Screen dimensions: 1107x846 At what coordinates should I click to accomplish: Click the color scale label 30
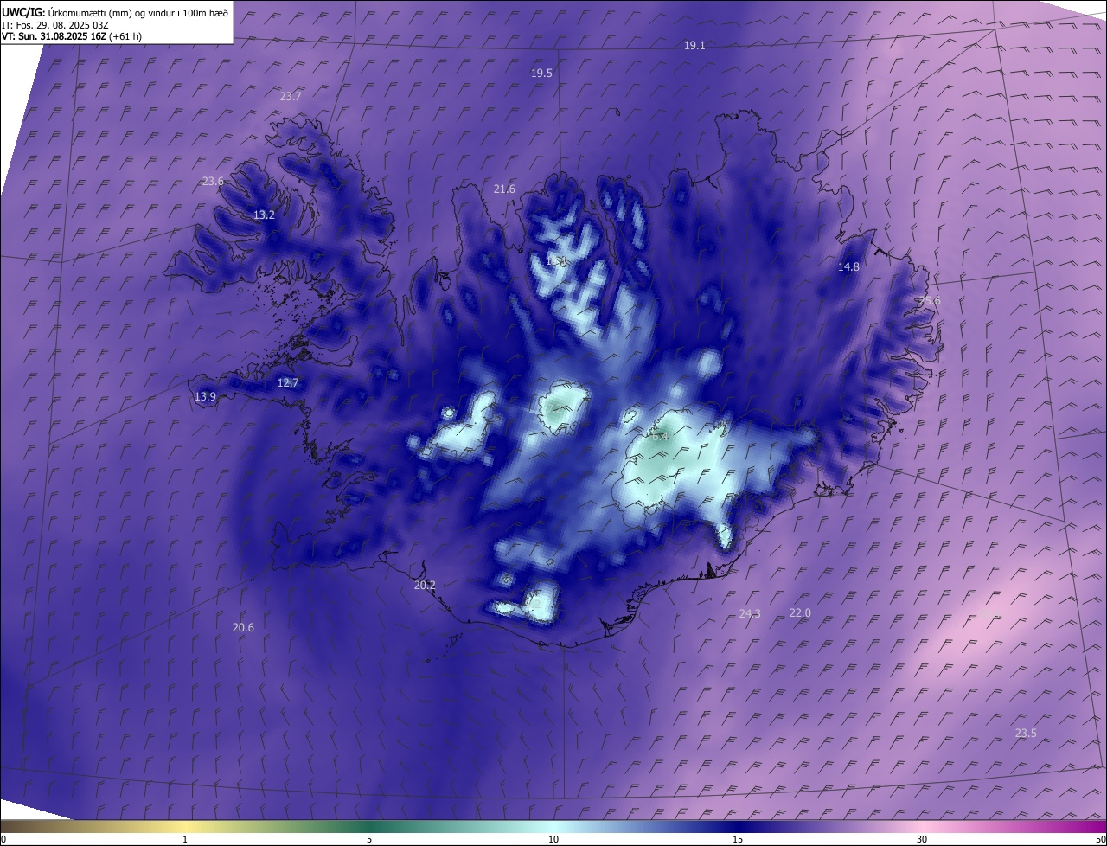pyautogui.click(x=922, y=839)
